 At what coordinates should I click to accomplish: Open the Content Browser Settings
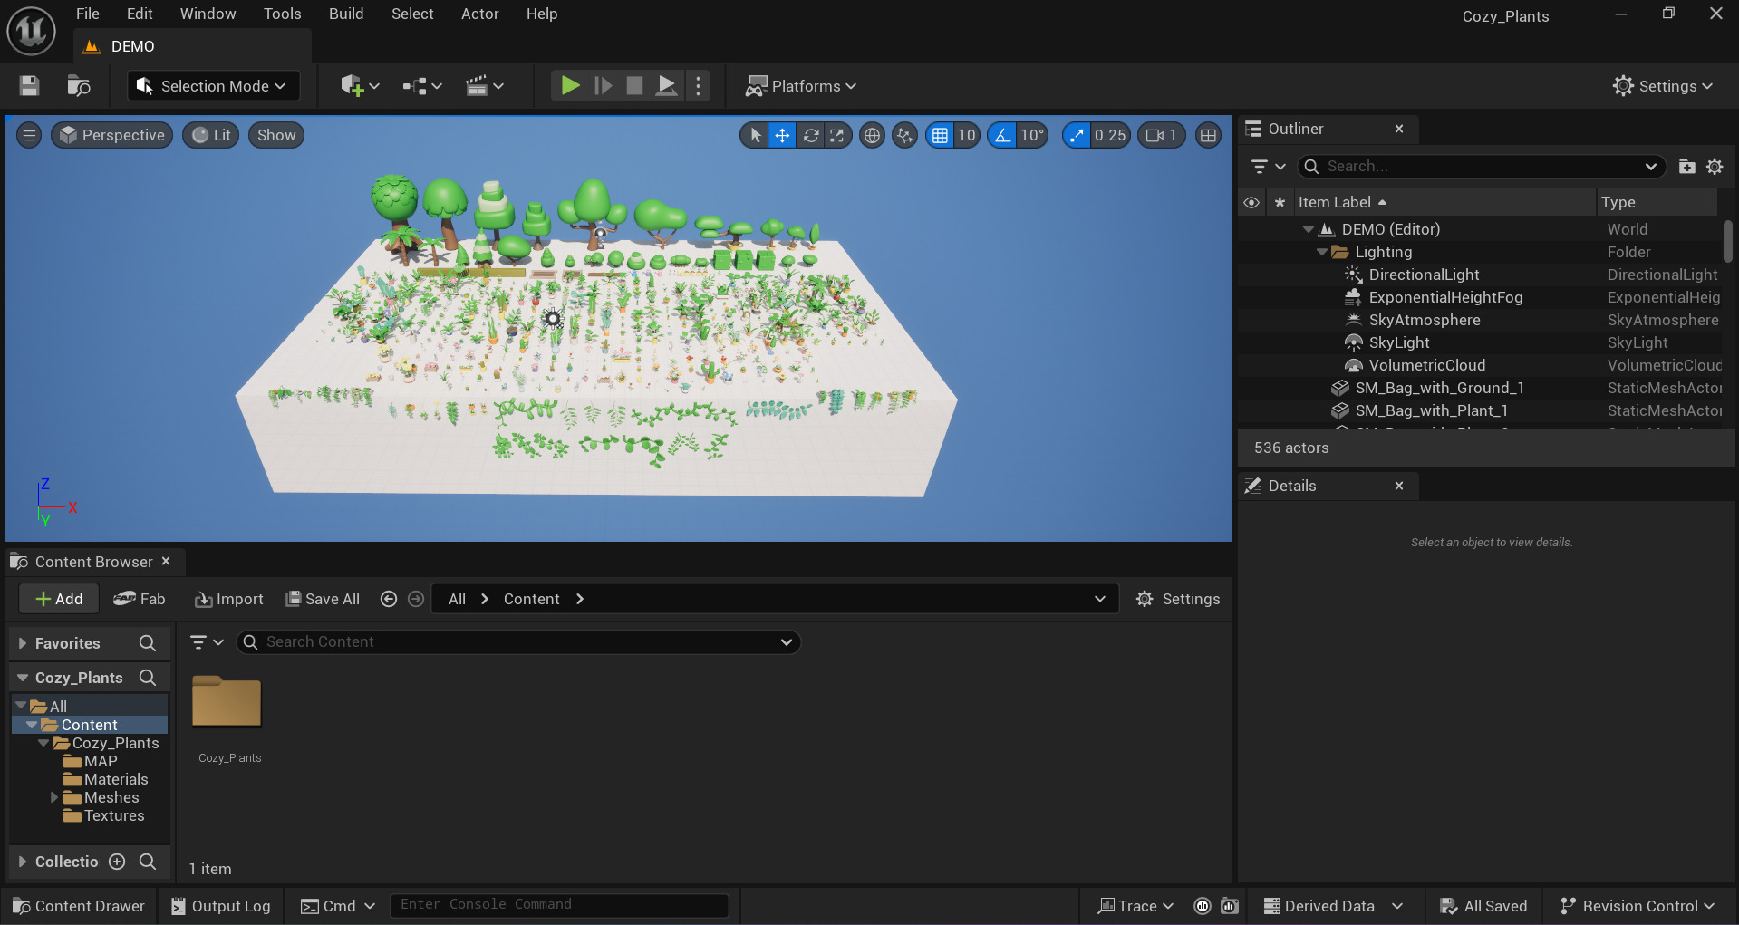(1178, 599)
